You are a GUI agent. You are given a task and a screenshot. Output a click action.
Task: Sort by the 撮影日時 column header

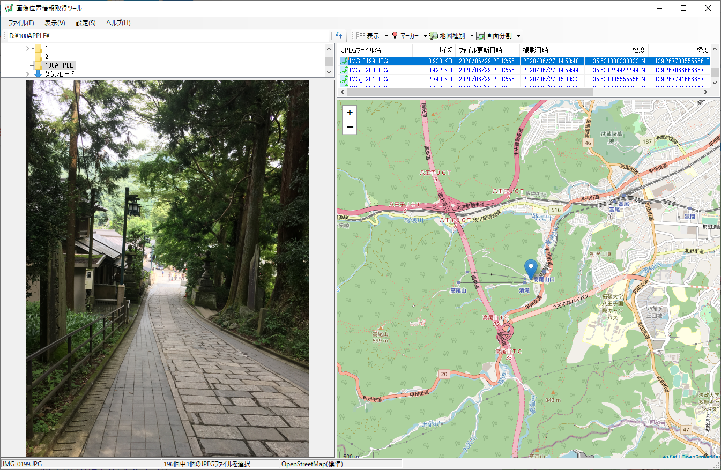click(552, 50)
